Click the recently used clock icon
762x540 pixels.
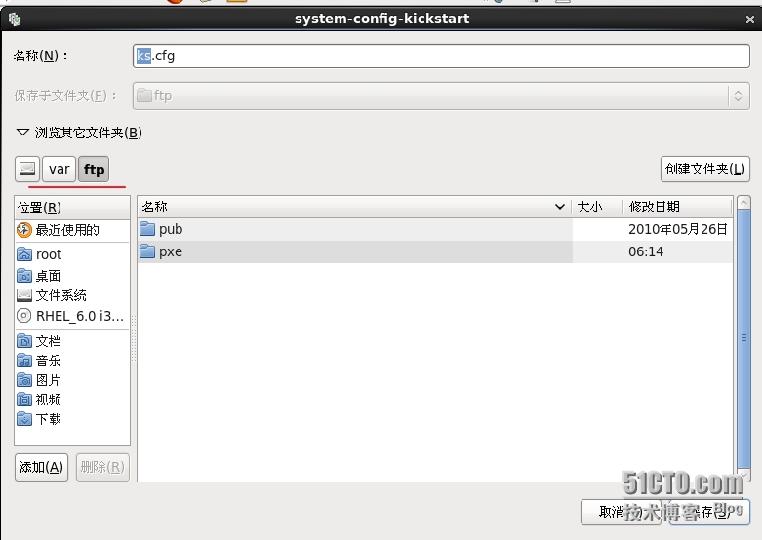24,230
